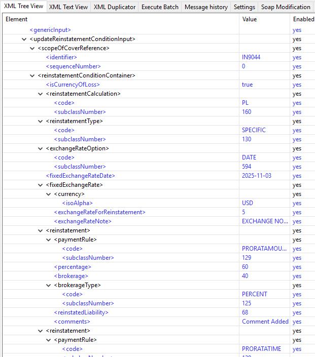Toggle enabled 'yes' for reinstatedLiability row
Screen dimensions: 315x357
(x=297, y=312)
